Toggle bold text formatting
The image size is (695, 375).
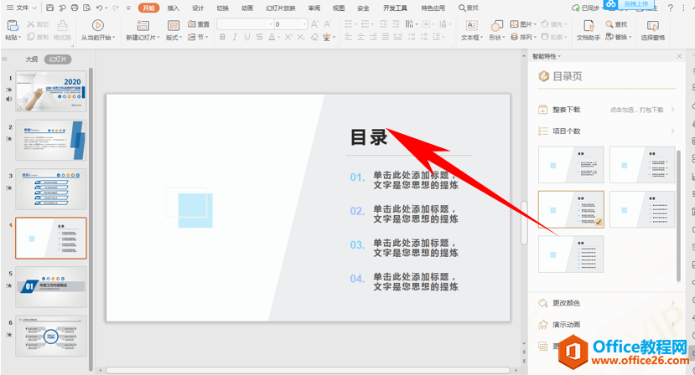pos(222,38)
